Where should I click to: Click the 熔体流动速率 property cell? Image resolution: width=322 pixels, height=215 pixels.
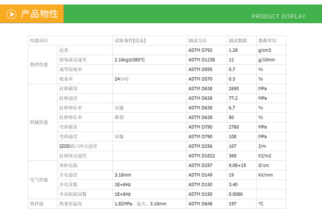[x=85, y=60]
